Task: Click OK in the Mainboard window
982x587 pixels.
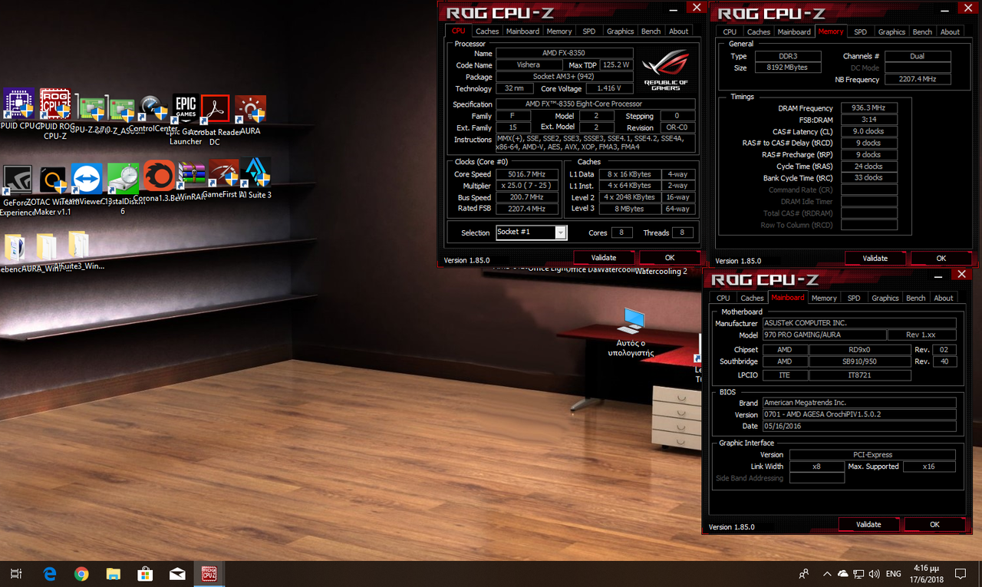Action: tap(934, 525)
